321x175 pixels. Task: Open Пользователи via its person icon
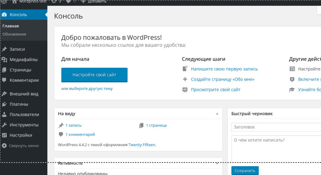(4, 114)
